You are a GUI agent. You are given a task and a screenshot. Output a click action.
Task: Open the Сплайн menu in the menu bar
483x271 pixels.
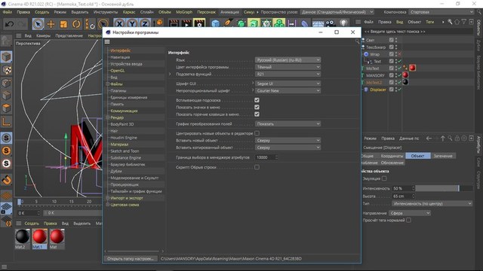147,12
